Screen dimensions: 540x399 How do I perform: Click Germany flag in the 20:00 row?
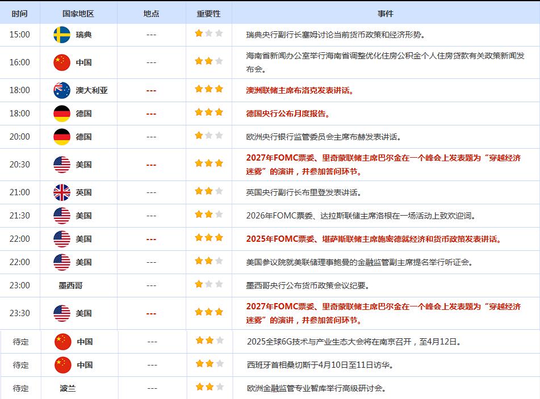click(62, 137)
